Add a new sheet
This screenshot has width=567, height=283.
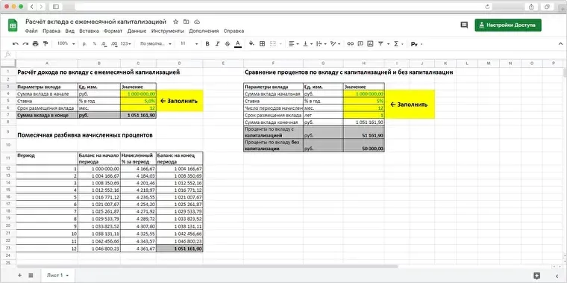[20, 276]
